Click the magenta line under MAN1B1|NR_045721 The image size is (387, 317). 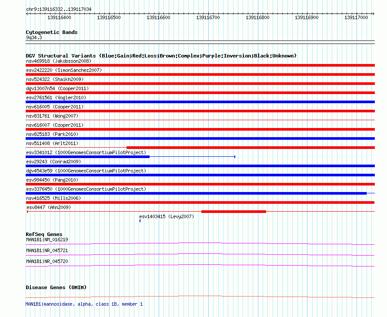click(x=200, y=254)
